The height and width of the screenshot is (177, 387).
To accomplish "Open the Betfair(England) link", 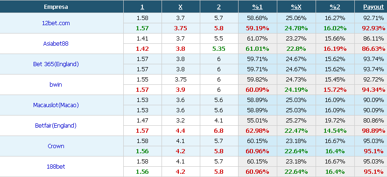I will click(56, 126).
